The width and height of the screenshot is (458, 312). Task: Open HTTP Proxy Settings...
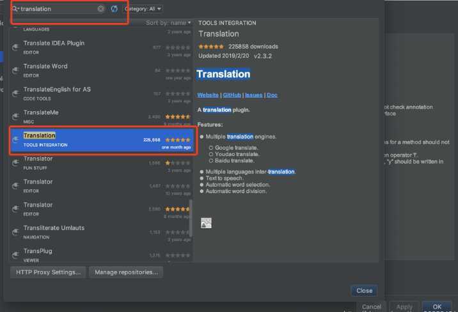point(48,272)
